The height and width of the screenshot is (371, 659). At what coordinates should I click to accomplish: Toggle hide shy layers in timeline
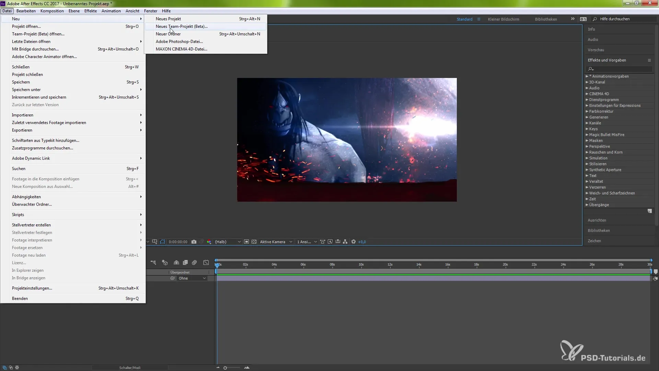176,262
